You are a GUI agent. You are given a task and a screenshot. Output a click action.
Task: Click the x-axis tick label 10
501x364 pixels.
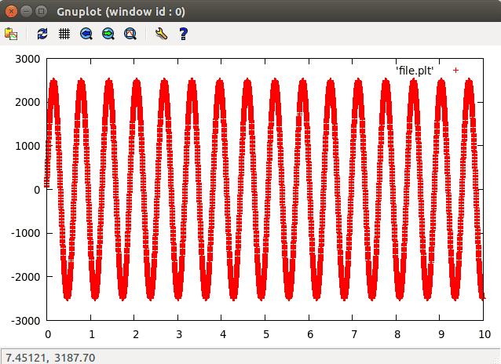pyautogui.click(x=485, y=334)
